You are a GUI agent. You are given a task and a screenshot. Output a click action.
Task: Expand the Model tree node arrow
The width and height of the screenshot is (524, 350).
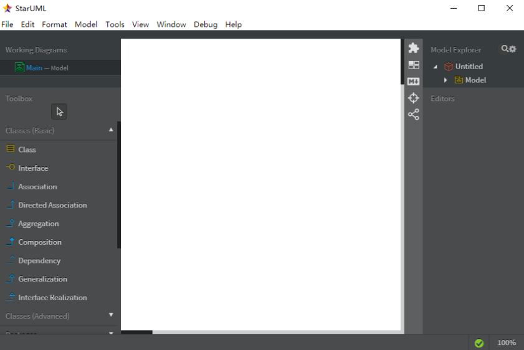[445, 80]
